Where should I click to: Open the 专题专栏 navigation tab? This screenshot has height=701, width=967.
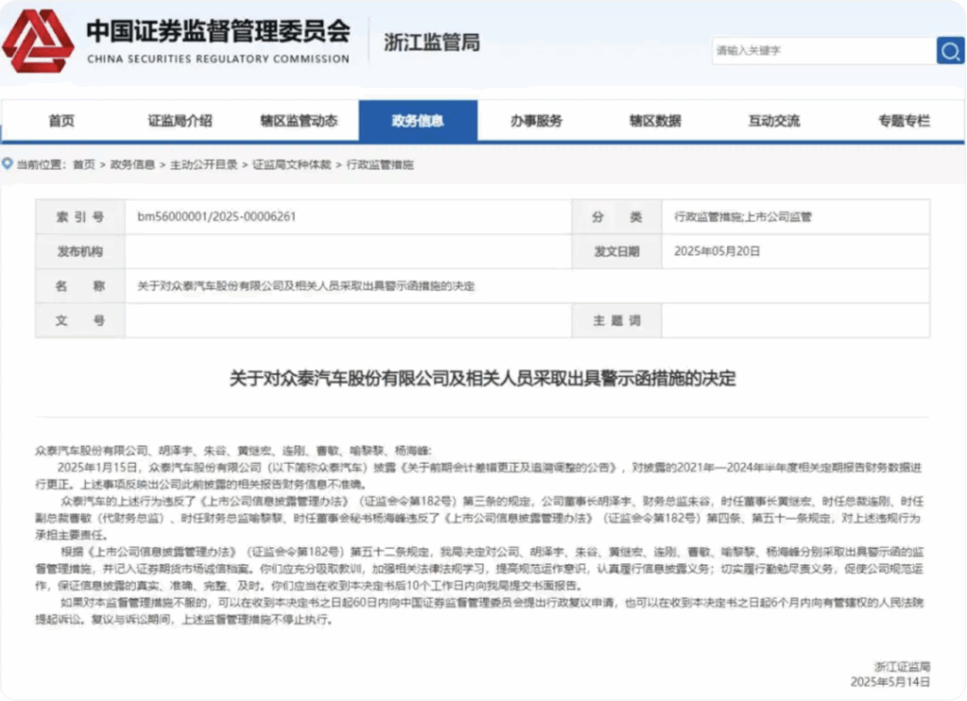tap(904, 121)
